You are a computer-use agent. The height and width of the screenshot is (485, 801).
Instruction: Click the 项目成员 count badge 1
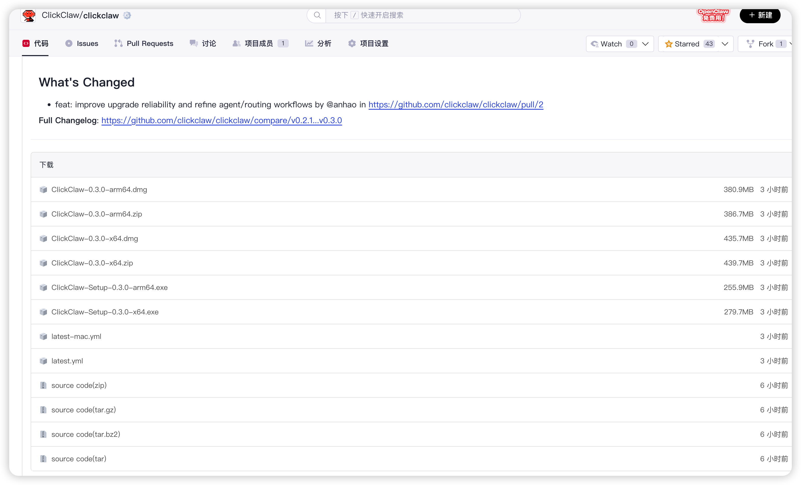(x=283, y=44)
